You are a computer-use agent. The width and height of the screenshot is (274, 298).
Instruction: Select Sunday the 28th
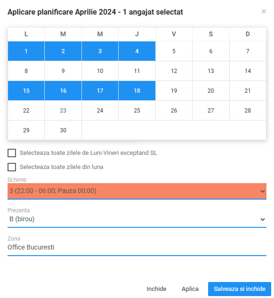click(248, 111)
